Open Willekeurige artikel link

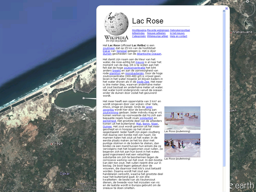[157, 36]
